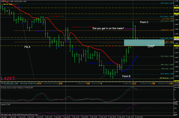
Task: Click the yellow H4 timeframe label
Action: (x=5, y=4)
